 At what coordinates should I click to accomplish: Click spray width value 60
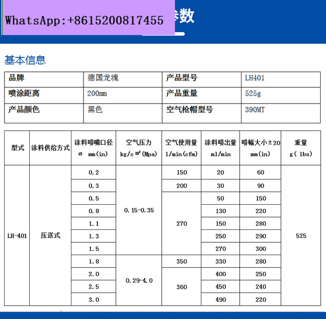tap(260, 172)
